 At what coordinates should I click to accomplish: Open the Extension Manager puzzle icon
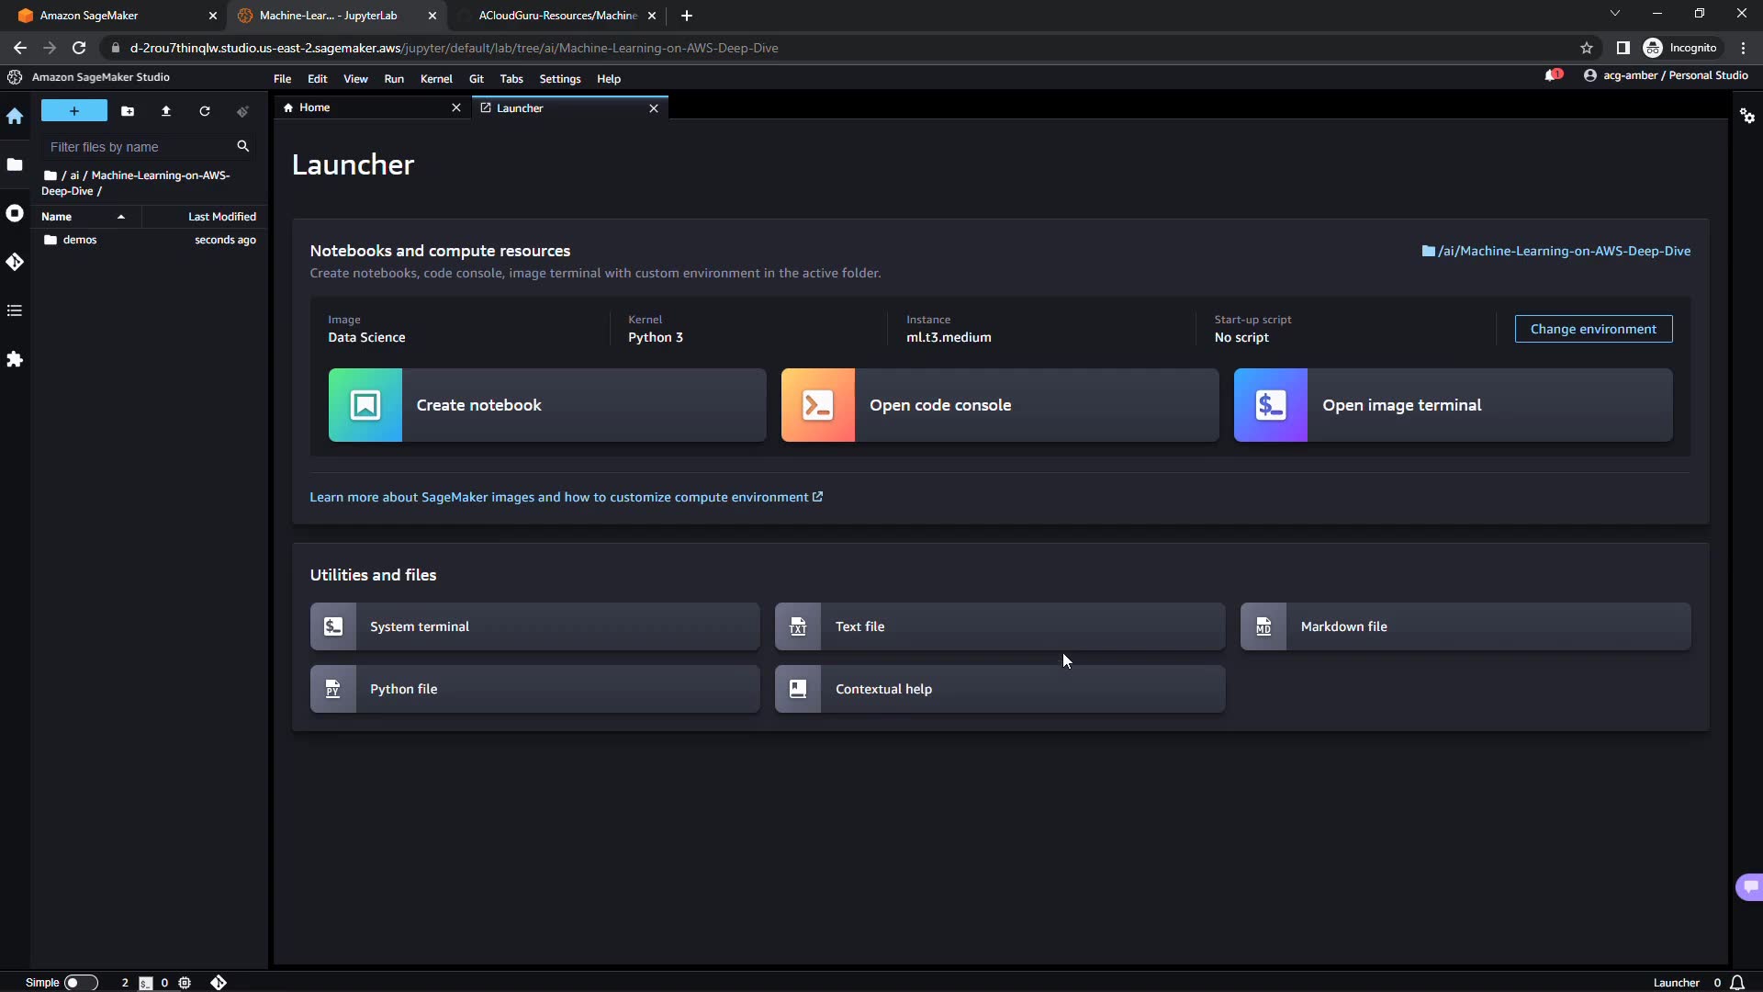pyautogui.click(x=15, y=359)
